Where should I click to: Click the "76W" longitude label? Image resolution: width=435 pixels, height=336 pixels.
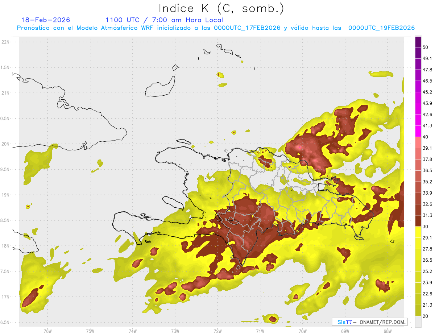tap(47, 331)
